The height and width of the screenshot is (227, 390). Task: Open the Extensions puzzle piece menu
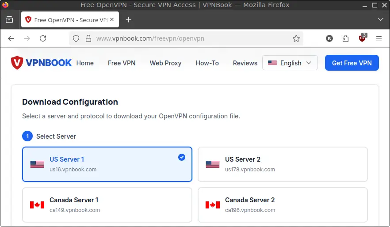pos(345,38)
